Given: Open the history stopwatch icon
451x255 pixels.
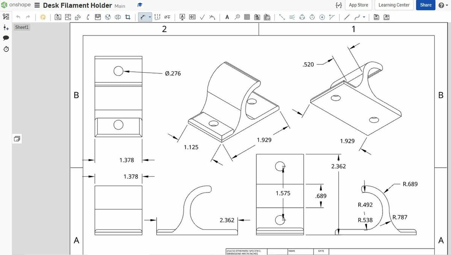Looking at the screenshot, I should pos(6,49).
